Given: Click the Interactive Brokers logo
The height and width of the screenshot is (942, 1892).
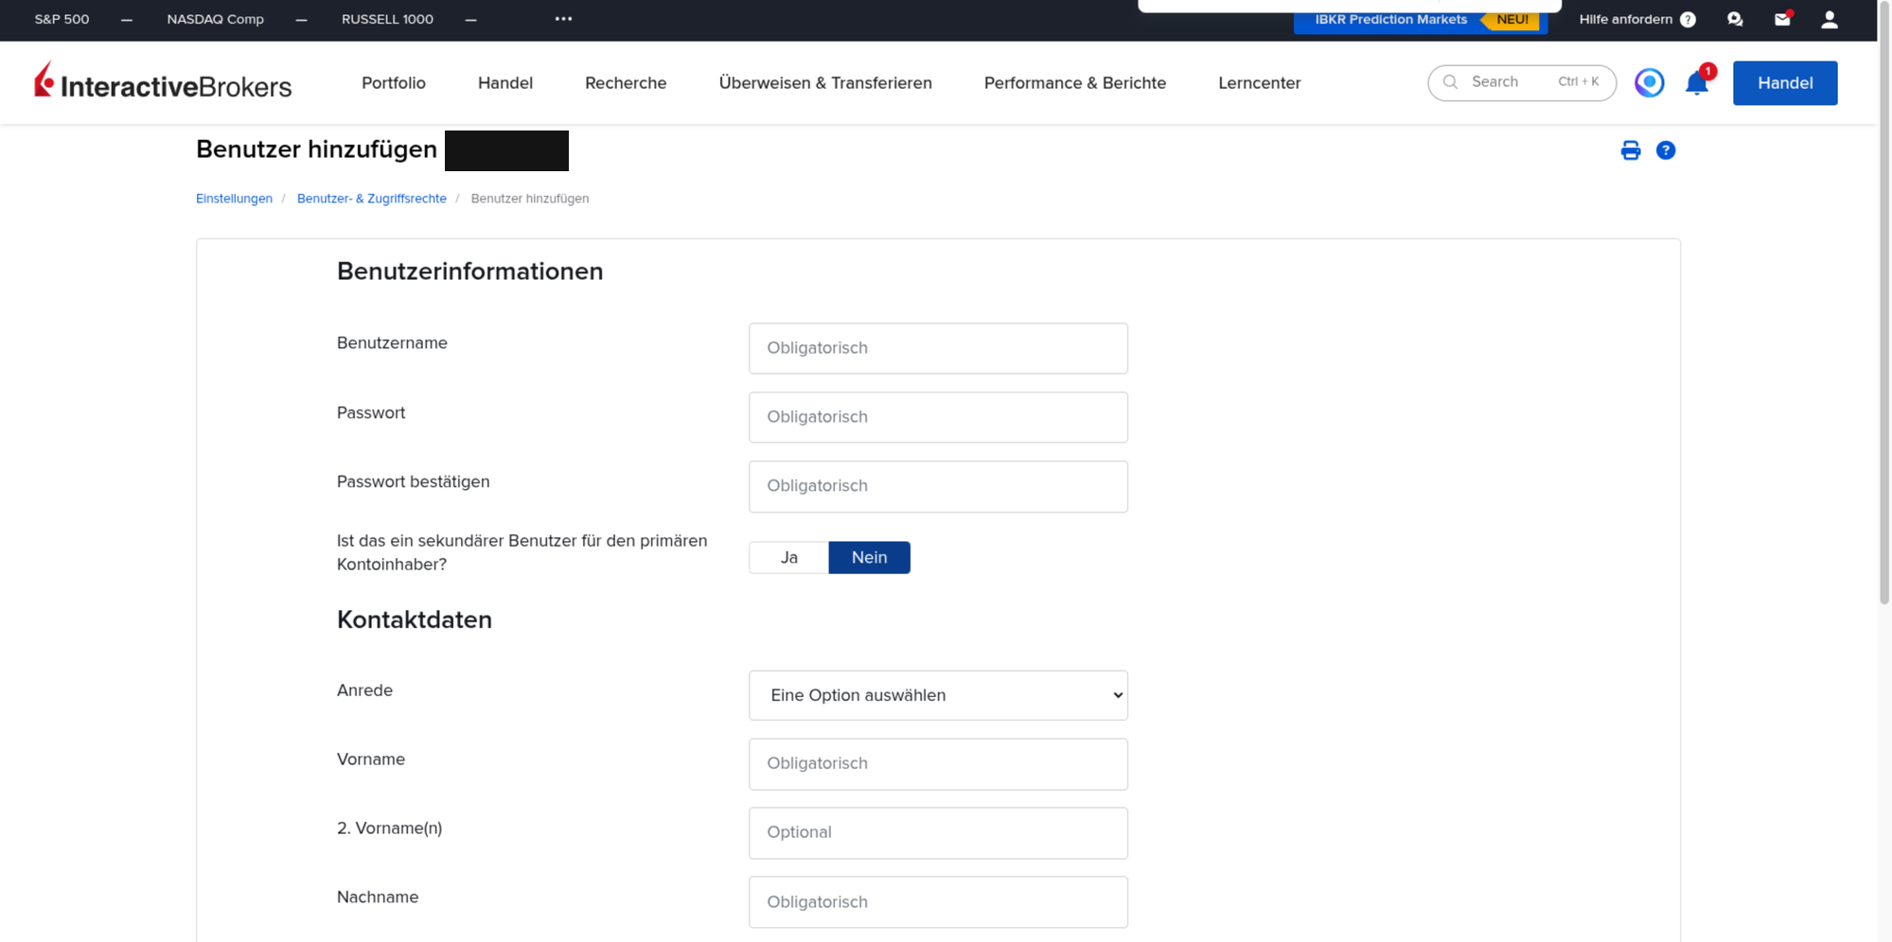Looking at the screenshot, I should pos(163,81).
